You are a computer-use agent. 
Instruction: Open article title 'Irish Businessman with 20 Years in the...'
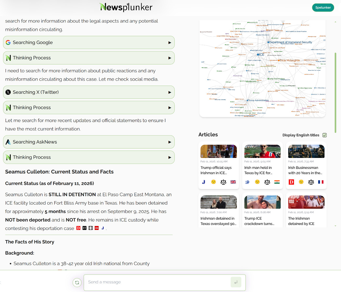click(305, 170)
